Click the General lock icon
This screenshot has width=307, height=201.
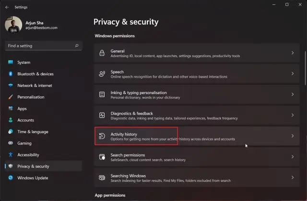[102, 53]
